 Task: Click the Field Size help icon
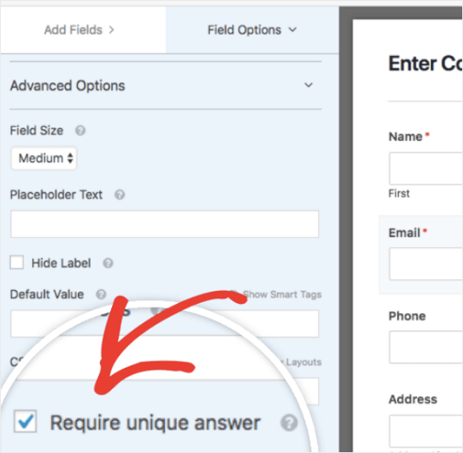tap(80, 130)
